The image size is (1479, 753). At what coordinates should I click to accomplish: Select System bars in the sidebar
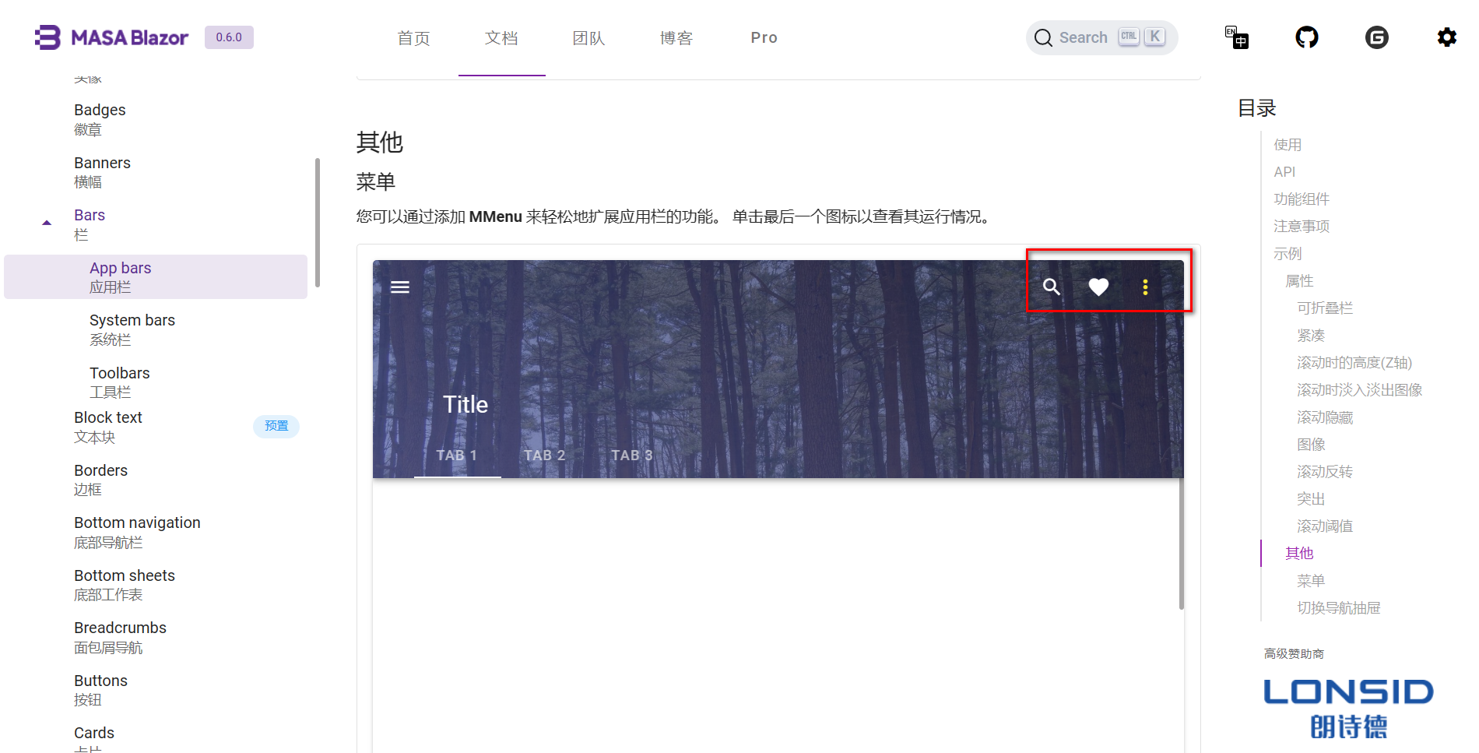click(x=132, y=329)
